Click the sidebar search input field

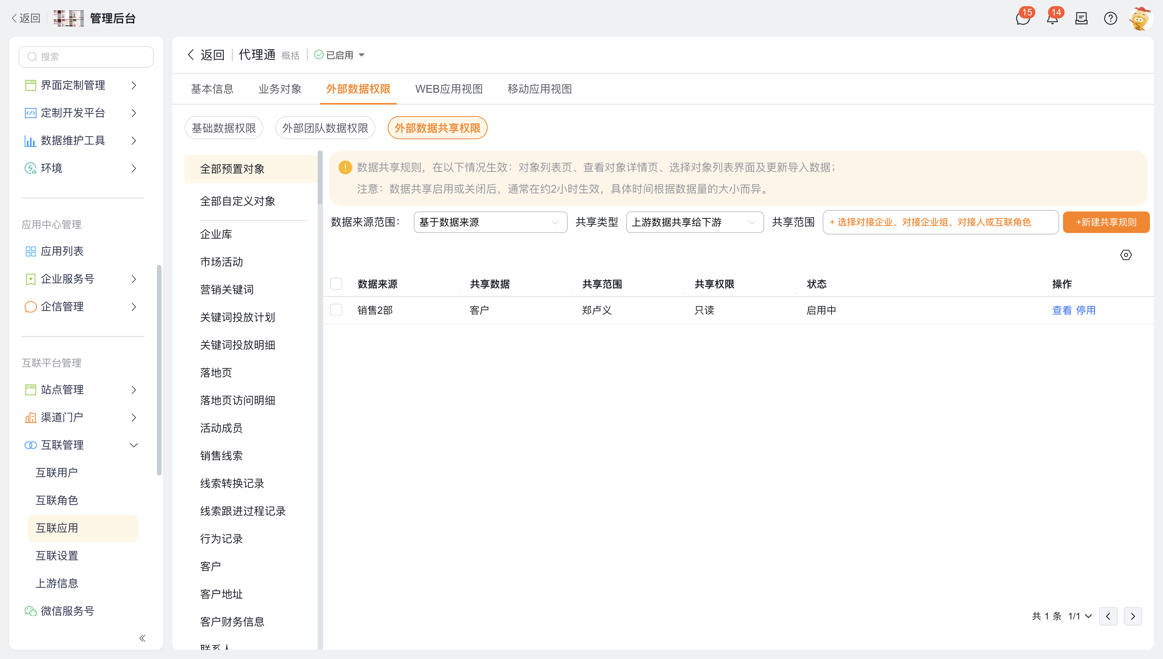pos(86,57)
